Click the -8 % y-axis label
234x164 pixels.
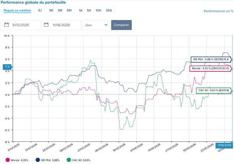click(7, 142)
